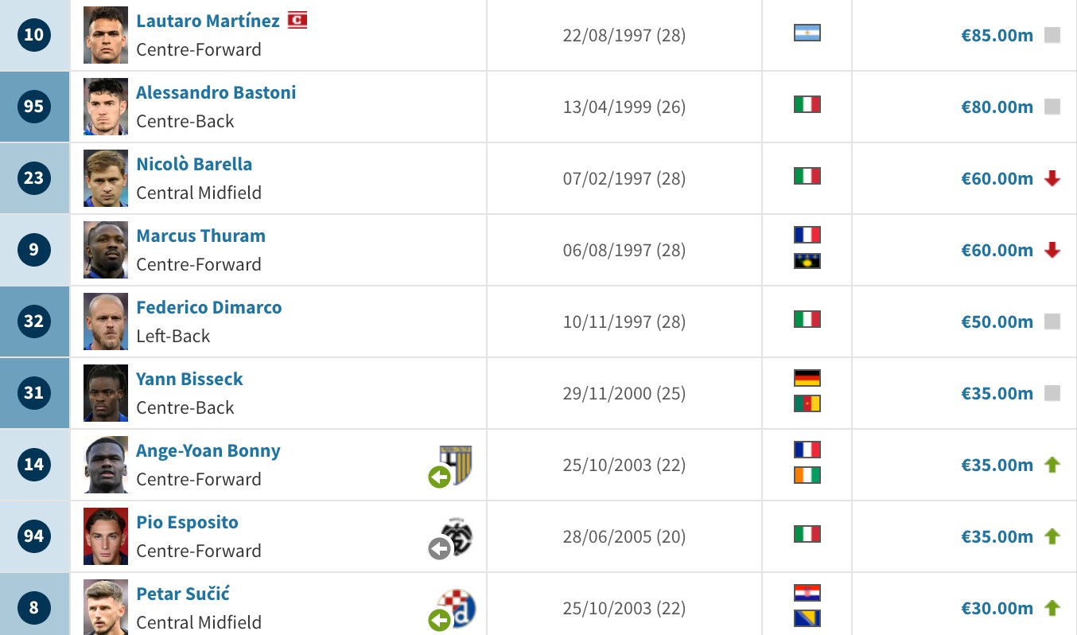Click the Parma club crest in Bonny's row
This screenshot has width=1077, height=635.
tap(457, 465)
